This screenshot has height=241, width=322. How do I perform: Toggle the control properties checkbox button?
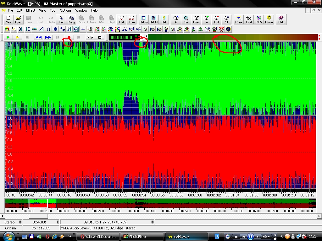pyautogui.click(x=90, y=37)
